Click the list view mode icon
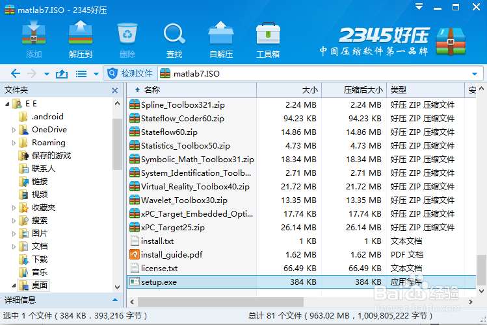 (x=81, y=74)
